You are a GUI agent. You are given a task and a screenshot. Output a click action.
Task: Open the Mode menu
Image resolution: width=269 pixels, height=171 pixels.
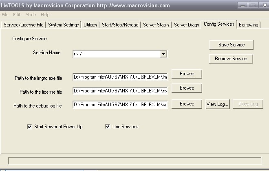pos(31,15)
